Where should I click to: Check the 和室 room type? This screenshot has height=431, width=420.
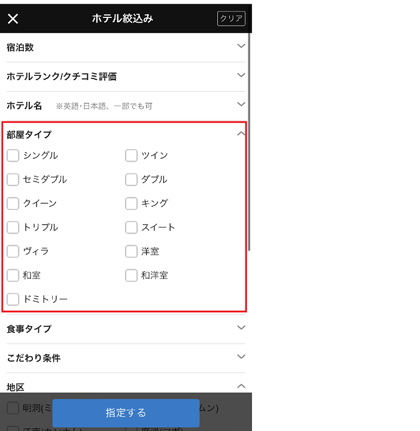coord(13,275)
